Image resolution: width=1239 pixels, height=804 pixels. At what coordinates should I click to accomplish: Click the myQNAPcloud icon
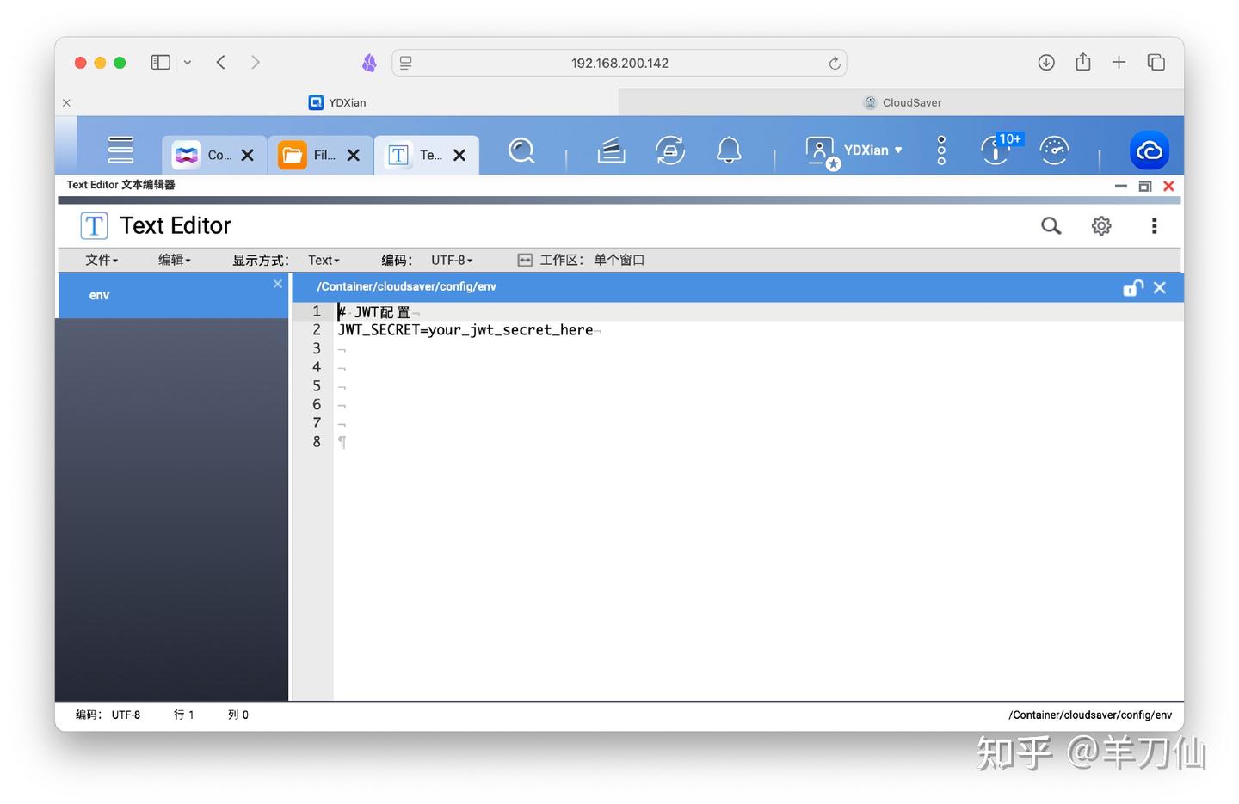point(1150,150)
